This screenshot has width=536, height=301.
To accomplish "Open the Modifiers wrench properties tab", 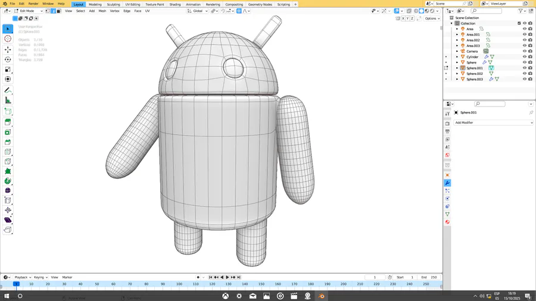I will tap(447, 183).
